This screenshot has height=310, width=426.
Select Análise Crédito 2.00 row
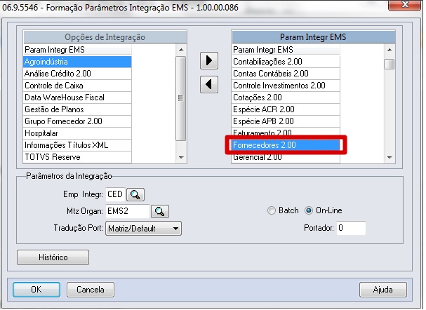tap(77, 74)
